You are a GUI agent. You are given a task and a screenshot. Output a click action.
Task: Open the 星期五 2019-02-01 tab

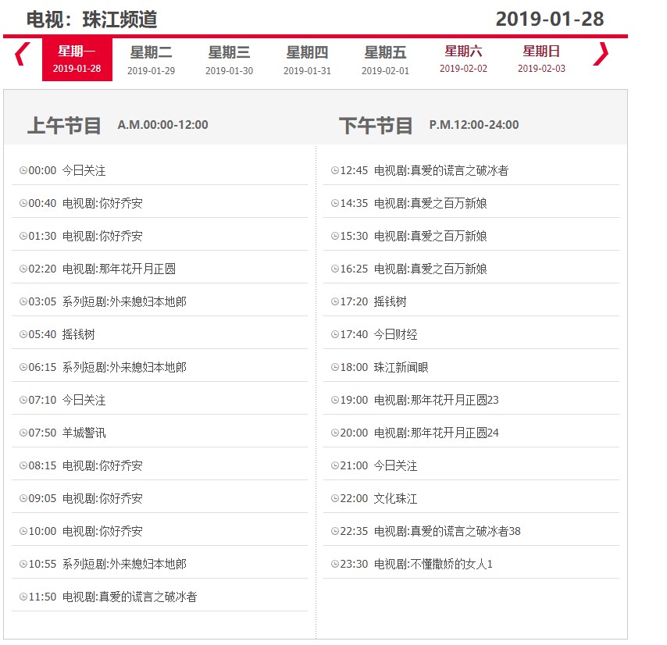tap(385, 59)
